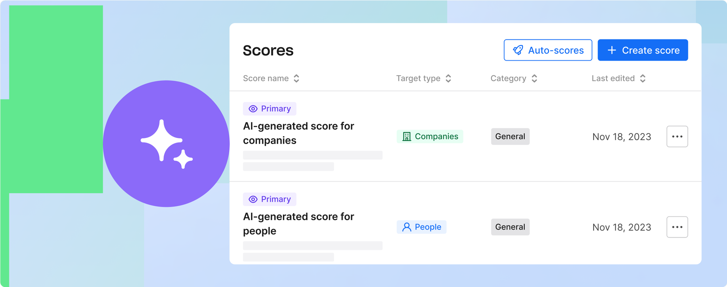727x287 pixels.
Task: Toggle Primary visibility on the people score
Action: tap(269, 199)
